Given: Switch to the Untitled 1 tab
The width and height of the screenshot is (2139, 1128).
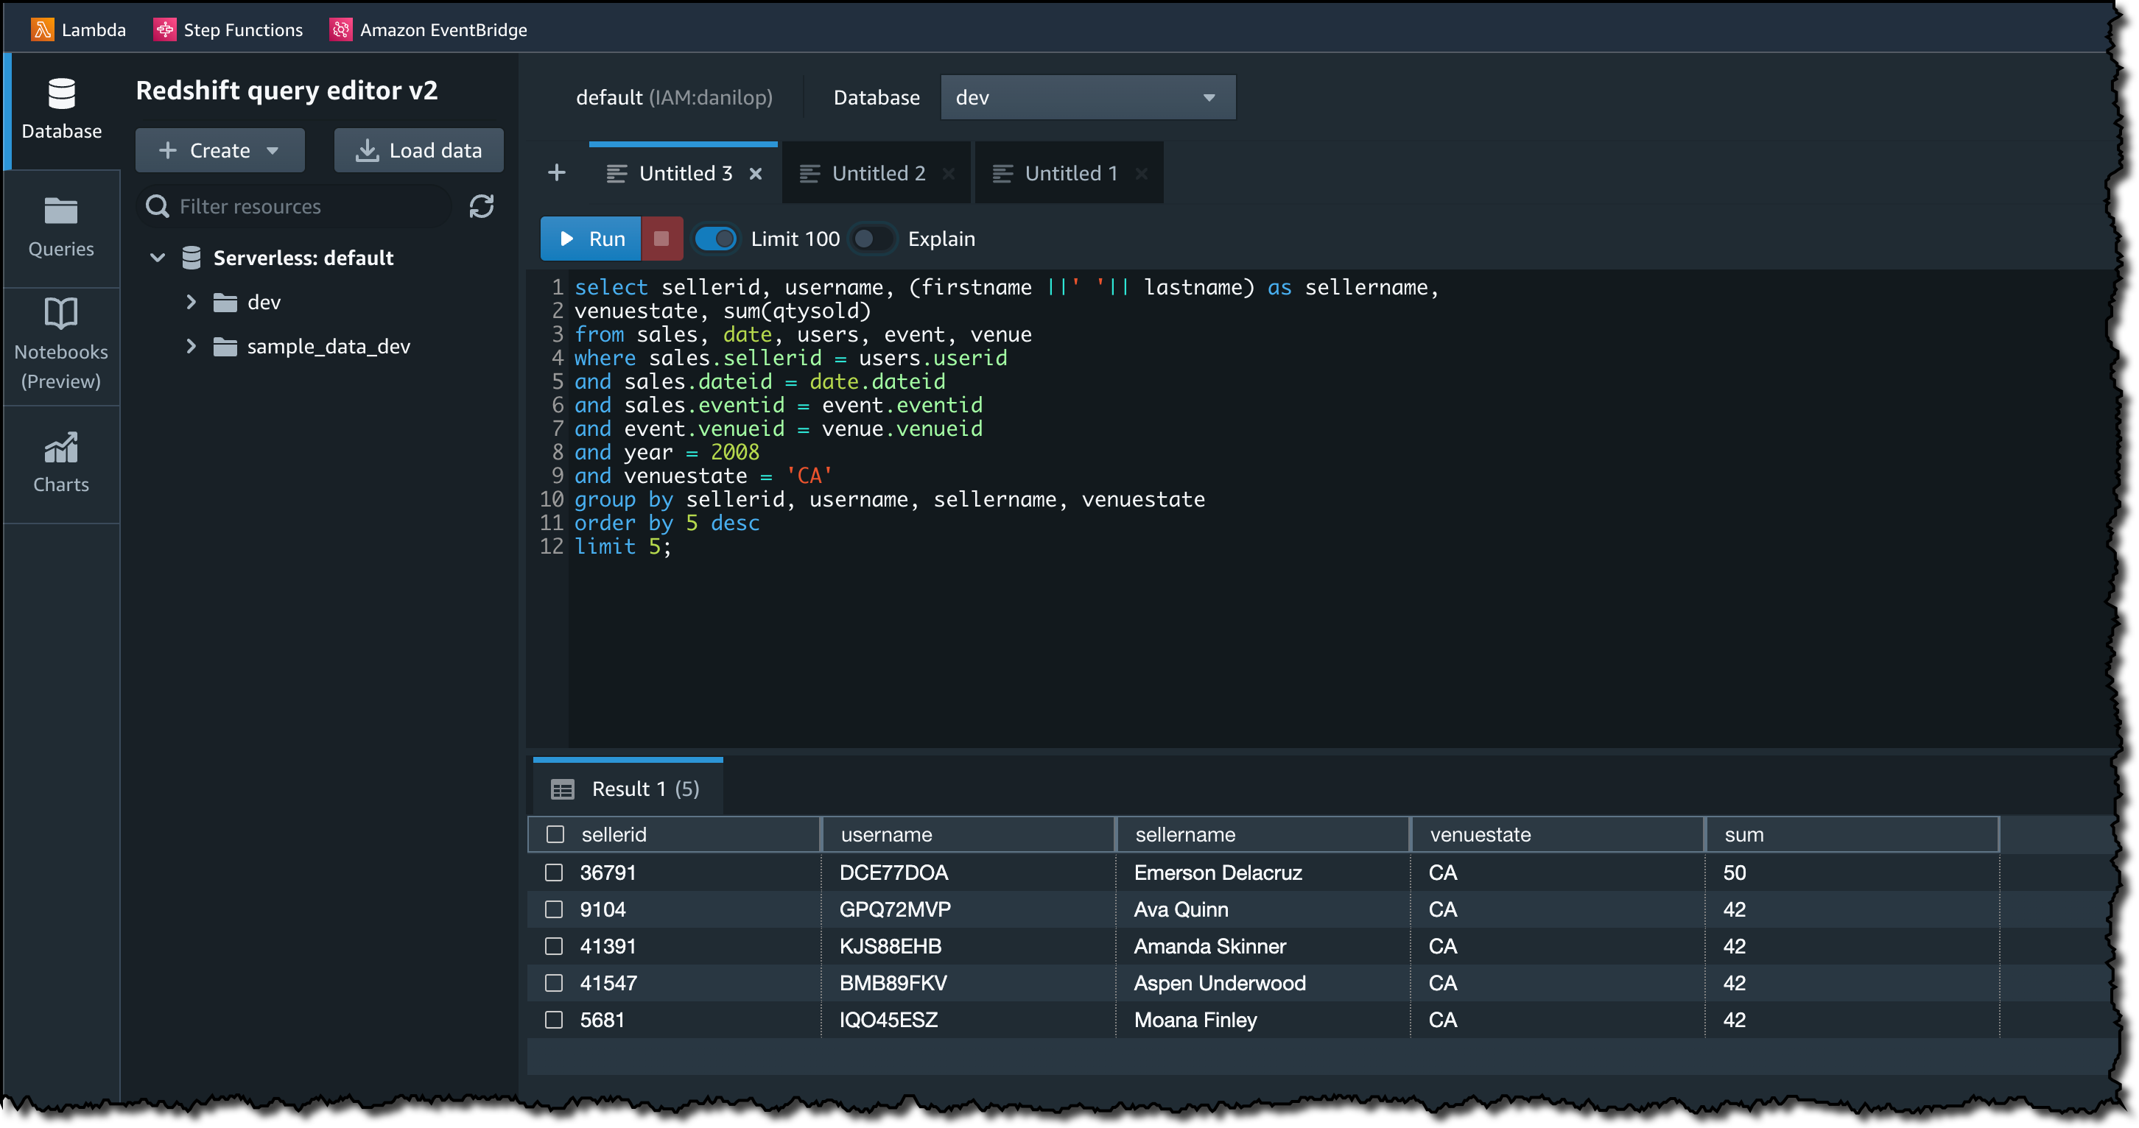Looking at the screenshot, I should click(1069, 174).
